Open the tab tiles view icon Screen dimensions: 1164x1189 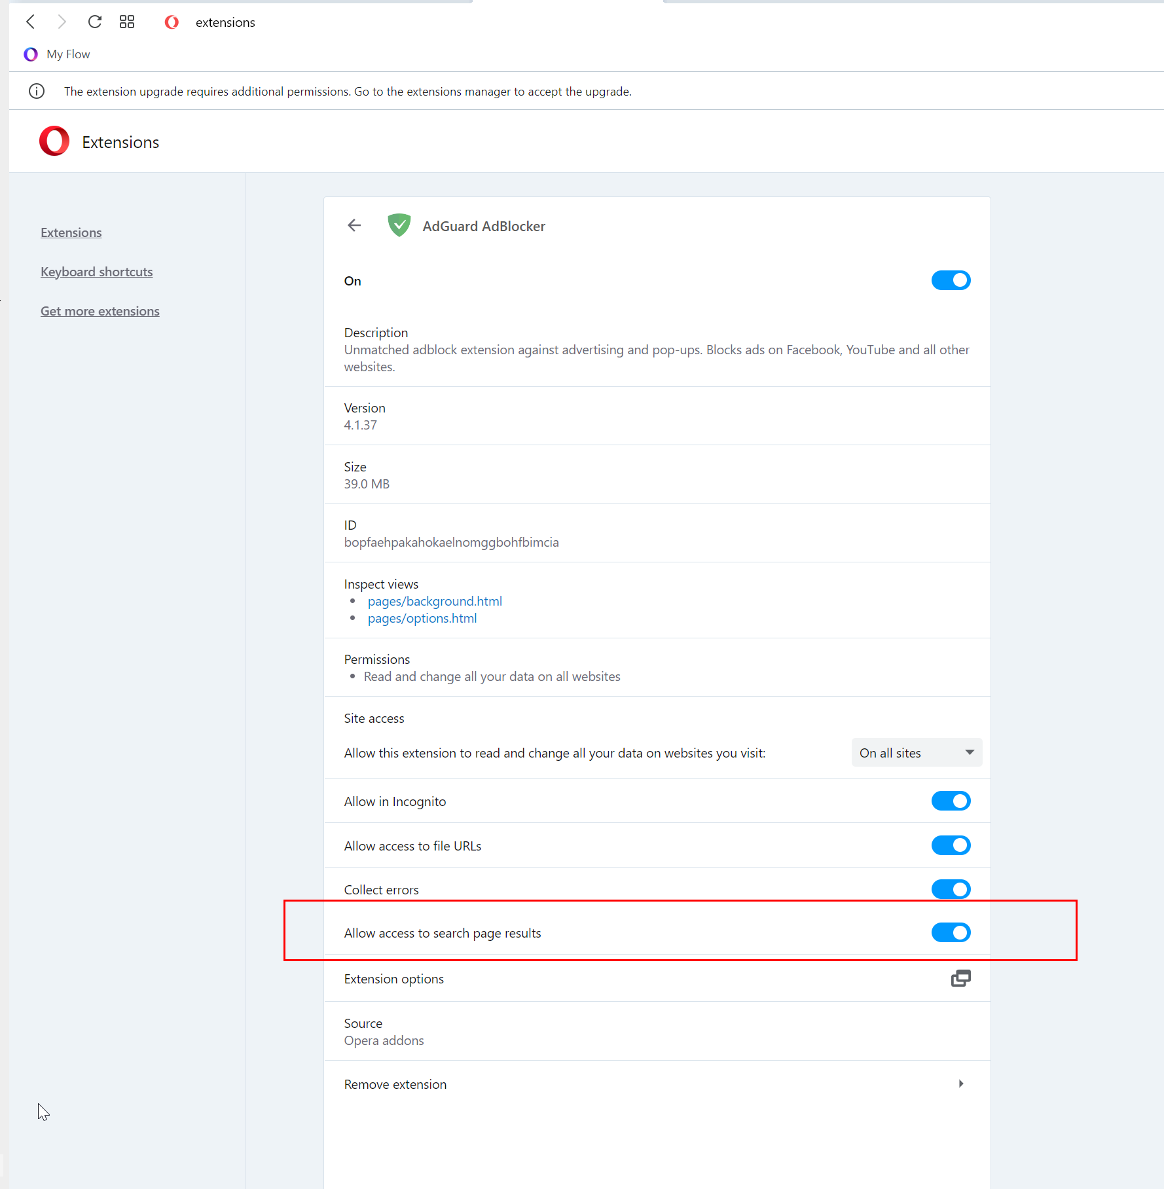tap(127, 22)
